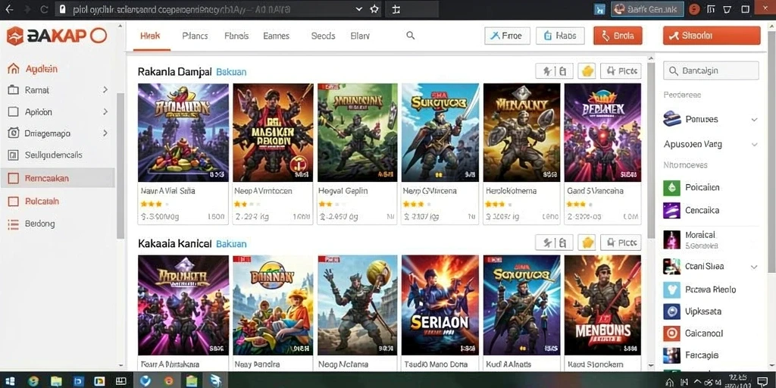The height and width of the screenshot is (388, 776).
Task: Click the browser reload button
Action: point(43,9)
